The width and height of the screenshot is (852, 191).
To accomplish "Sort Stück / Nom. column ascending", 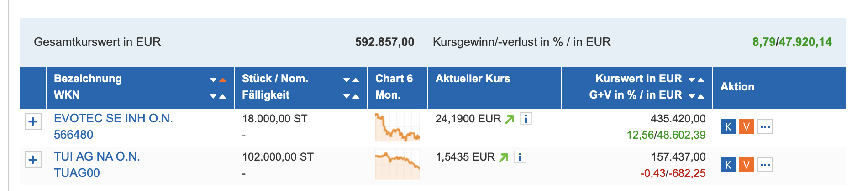I will point(356,80).
